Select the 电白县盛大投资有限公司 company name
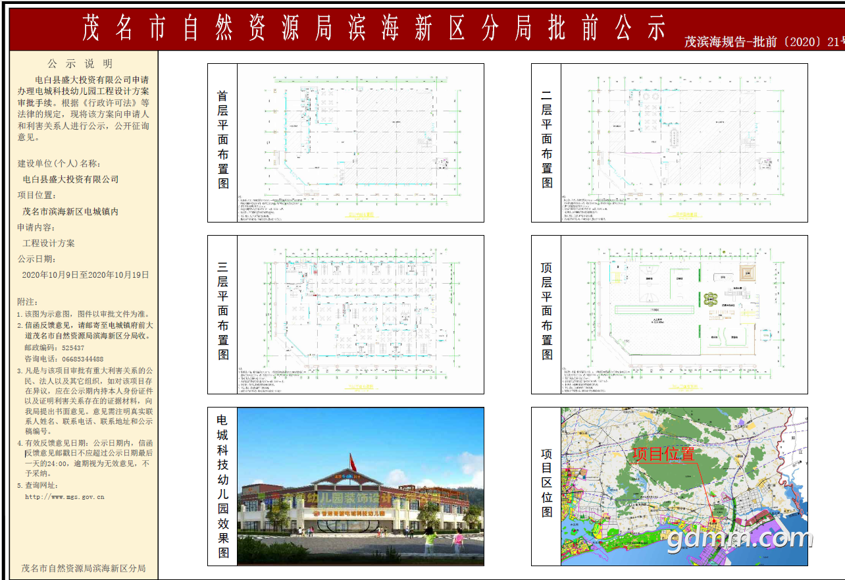This screenshot has width=845, height=580. [70, 179]
